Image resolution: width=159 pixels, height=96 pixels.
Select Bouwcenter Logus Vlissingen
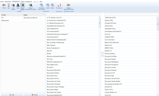click(72, 87)
